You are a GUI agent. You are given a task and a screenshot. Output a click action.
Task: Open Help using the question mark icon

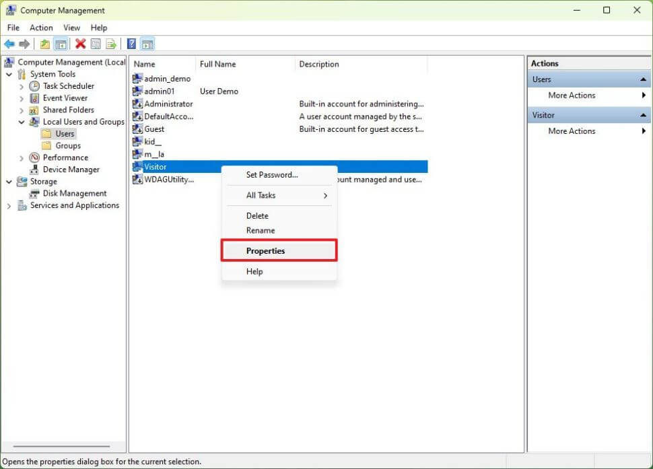[x=131, y=44]
